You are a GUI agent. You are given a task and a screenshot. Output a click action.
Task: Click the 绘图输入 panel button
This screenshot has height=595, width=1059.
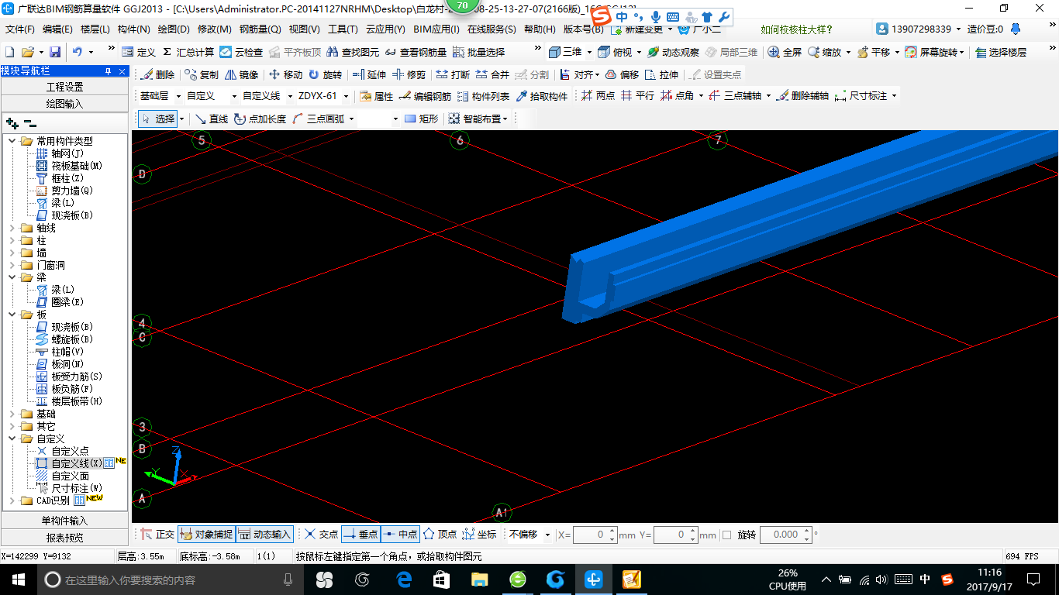click(64, 103)
